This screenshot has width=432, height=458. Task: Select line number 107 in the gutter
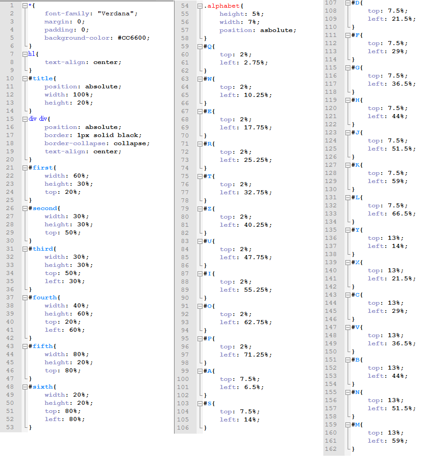click(x=331, y=3)
